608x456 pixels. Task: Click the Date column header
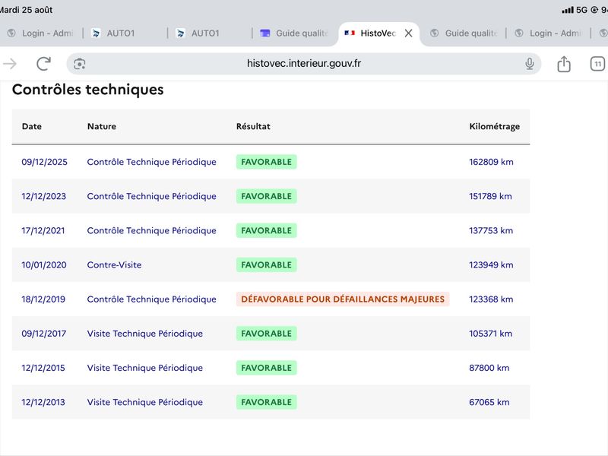click(x=32, y=126)
